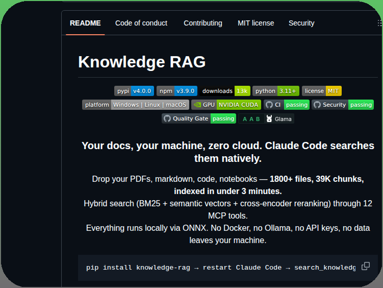Open the MIT license tab
This screenshot has width=383, height=288.
click(x=256, y=23)
